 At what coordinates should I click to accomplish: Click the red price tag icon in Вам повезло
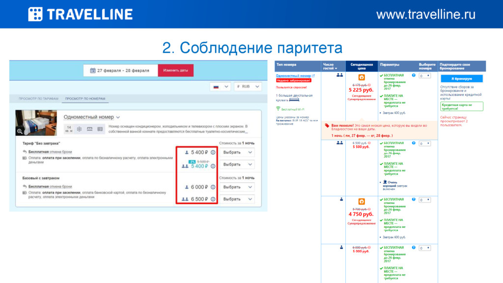(x=327, y=125)
